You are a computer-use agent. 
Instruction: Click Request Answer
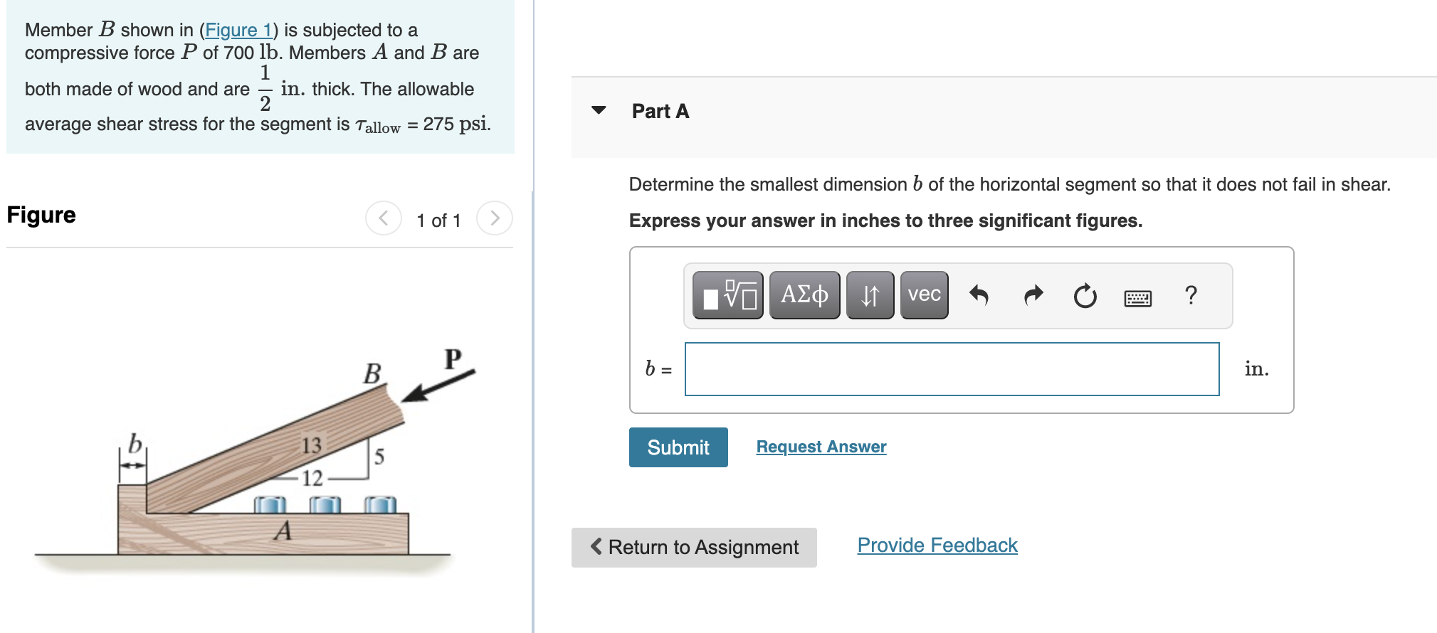click(821, 446)
